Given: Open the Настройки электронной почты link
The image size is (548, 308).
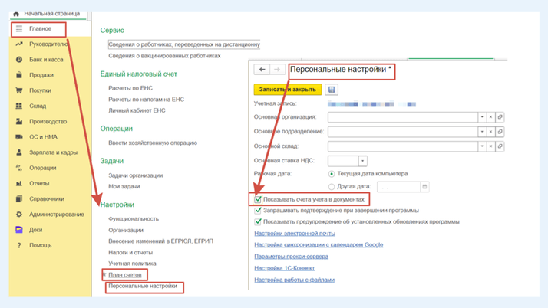Looking at the screenshot, I should click(x=295, y=234).
